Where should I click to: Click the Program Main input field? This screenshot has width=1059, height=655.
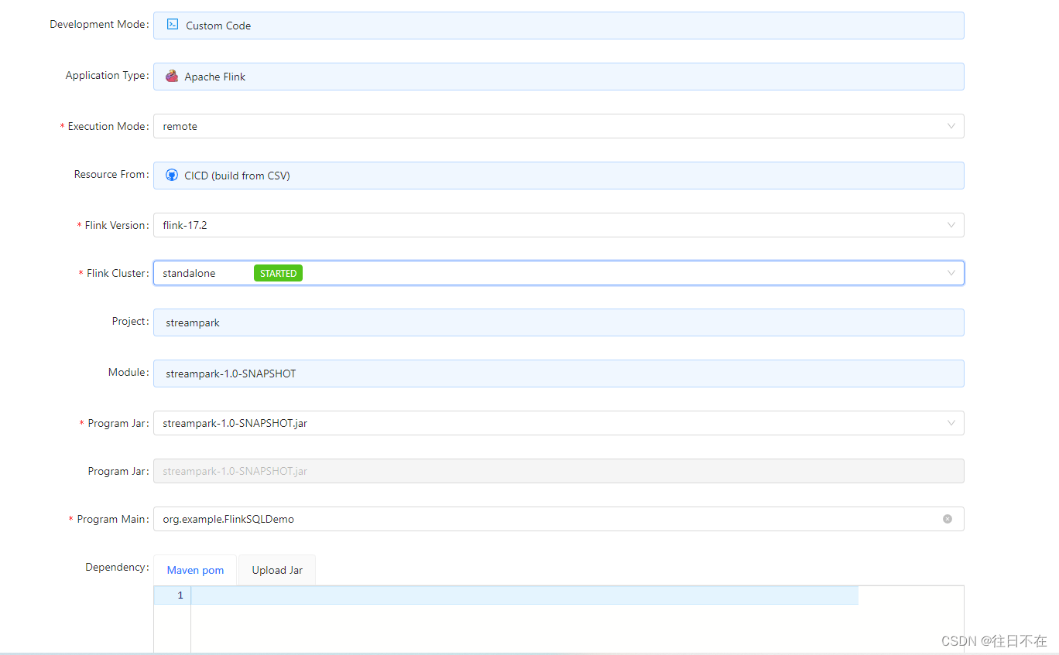[558, 519]
